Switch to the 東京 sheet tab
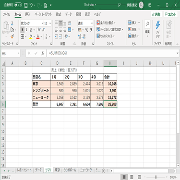Viewport: 180px width, 180px height. click(x=57, y=170)
